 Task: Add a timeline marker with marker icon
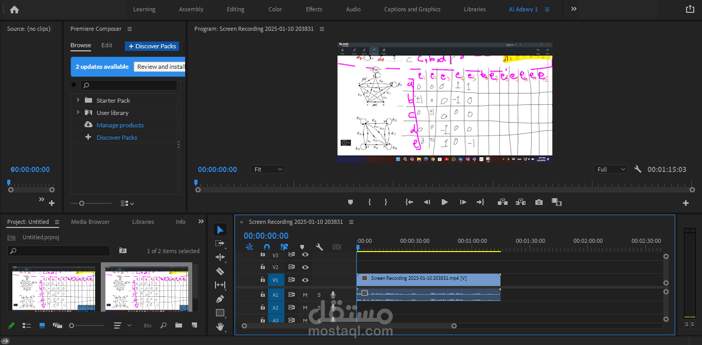point(302,247)
